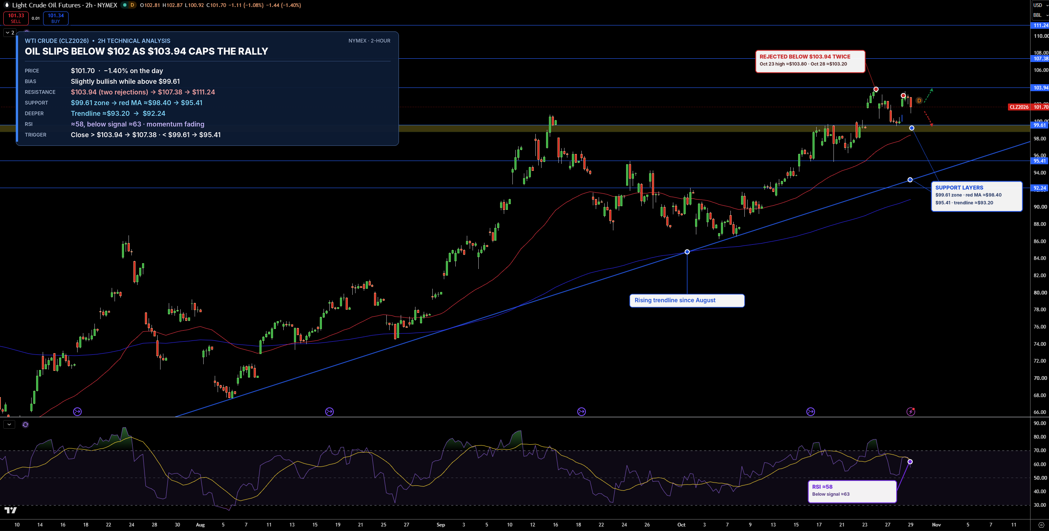Click the 101.34 BUY button
The height and width of the screenshot is (531, 1049).
56,18
